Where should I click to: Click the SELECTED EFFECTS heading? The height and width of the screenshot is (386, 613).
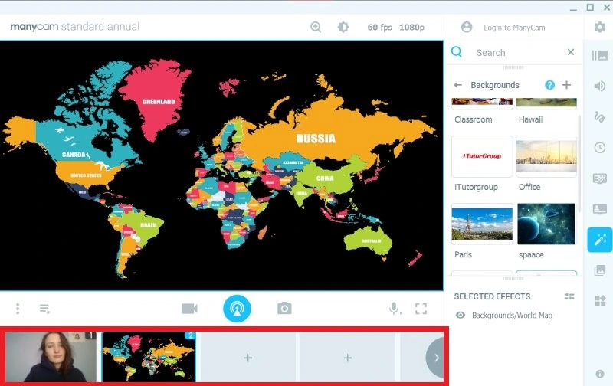click(x=492, y=296)
